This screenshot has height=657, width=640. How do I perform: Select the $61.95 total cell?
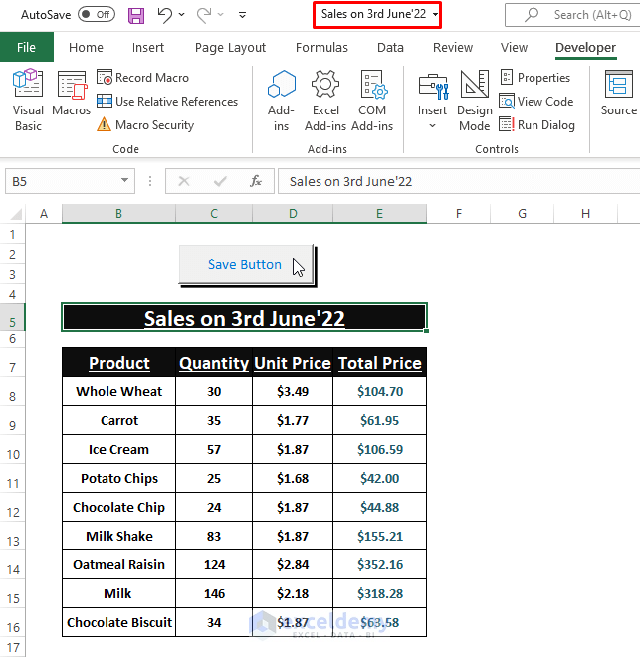(x=380, y=420)
